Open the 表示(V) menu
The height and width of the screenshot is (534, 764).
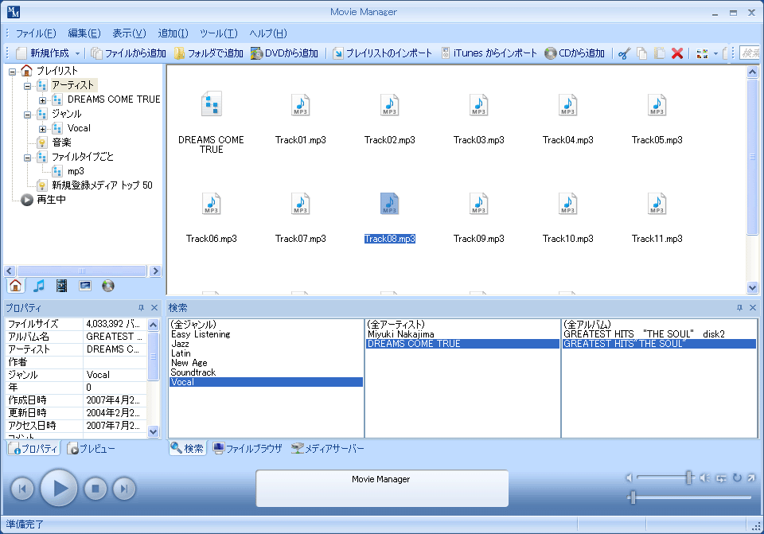(129, 33)
